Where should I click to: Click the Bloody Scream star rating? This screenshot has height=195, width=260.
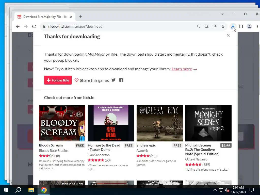pos(47,156)
